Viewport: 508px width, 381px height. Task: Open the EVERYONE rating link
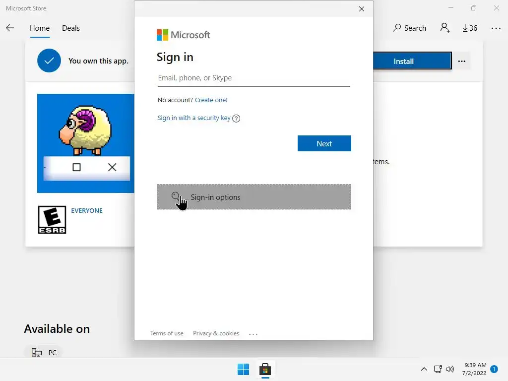(x=86, y=210)
